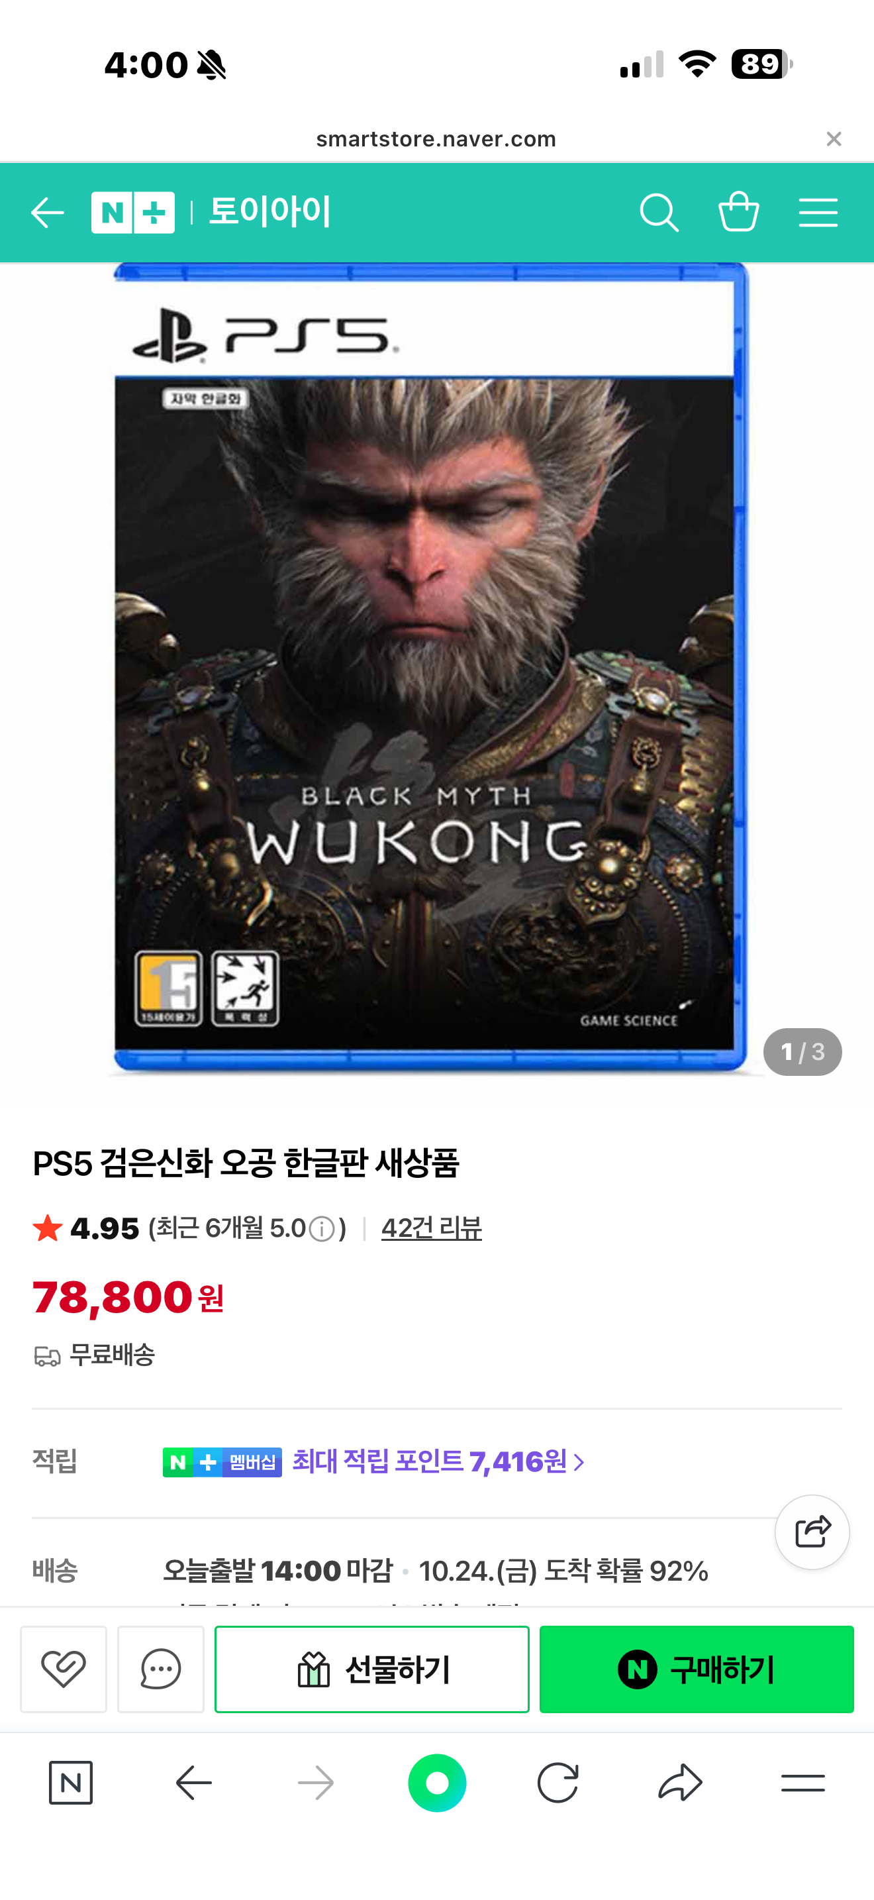Show rating info next to 최근 6개월 5.0
The width and height of the screenshot is (874, 1900).
(322, 1229)
